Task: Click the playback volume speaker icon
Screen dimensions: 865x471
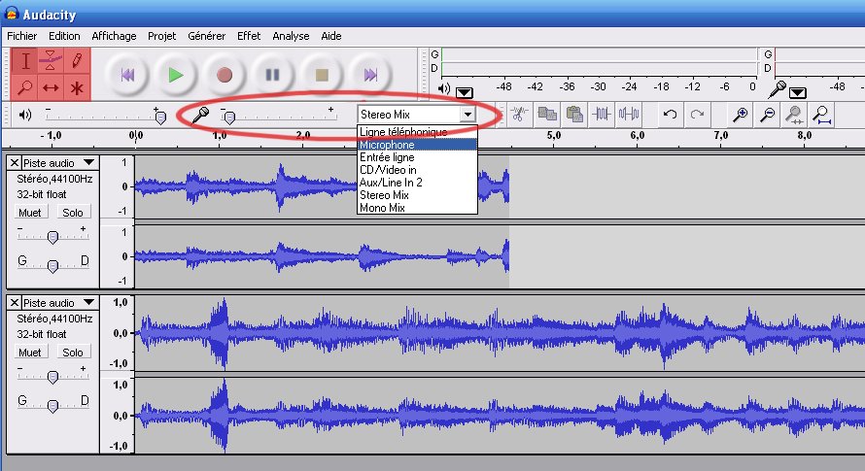Action: 25,115
